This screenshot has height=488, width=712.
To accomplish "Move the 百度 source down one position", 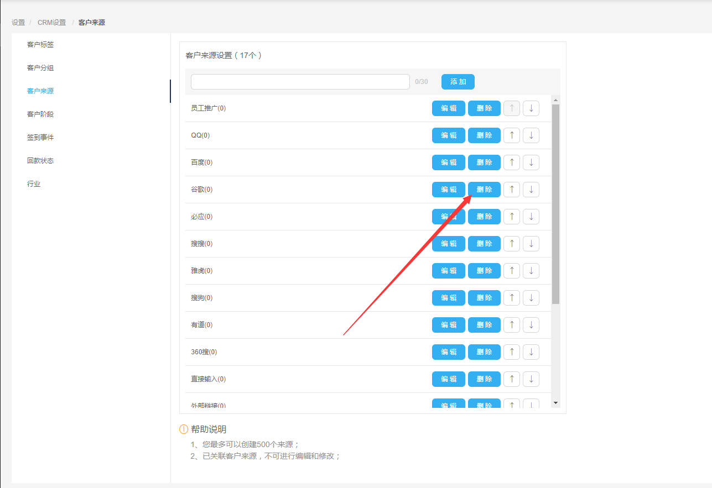I will 531,162.
